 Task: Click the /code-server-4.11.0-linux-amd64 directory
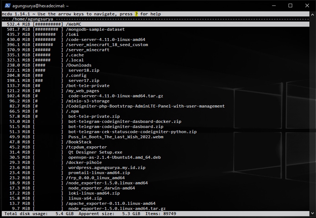[x=105, y=40]
